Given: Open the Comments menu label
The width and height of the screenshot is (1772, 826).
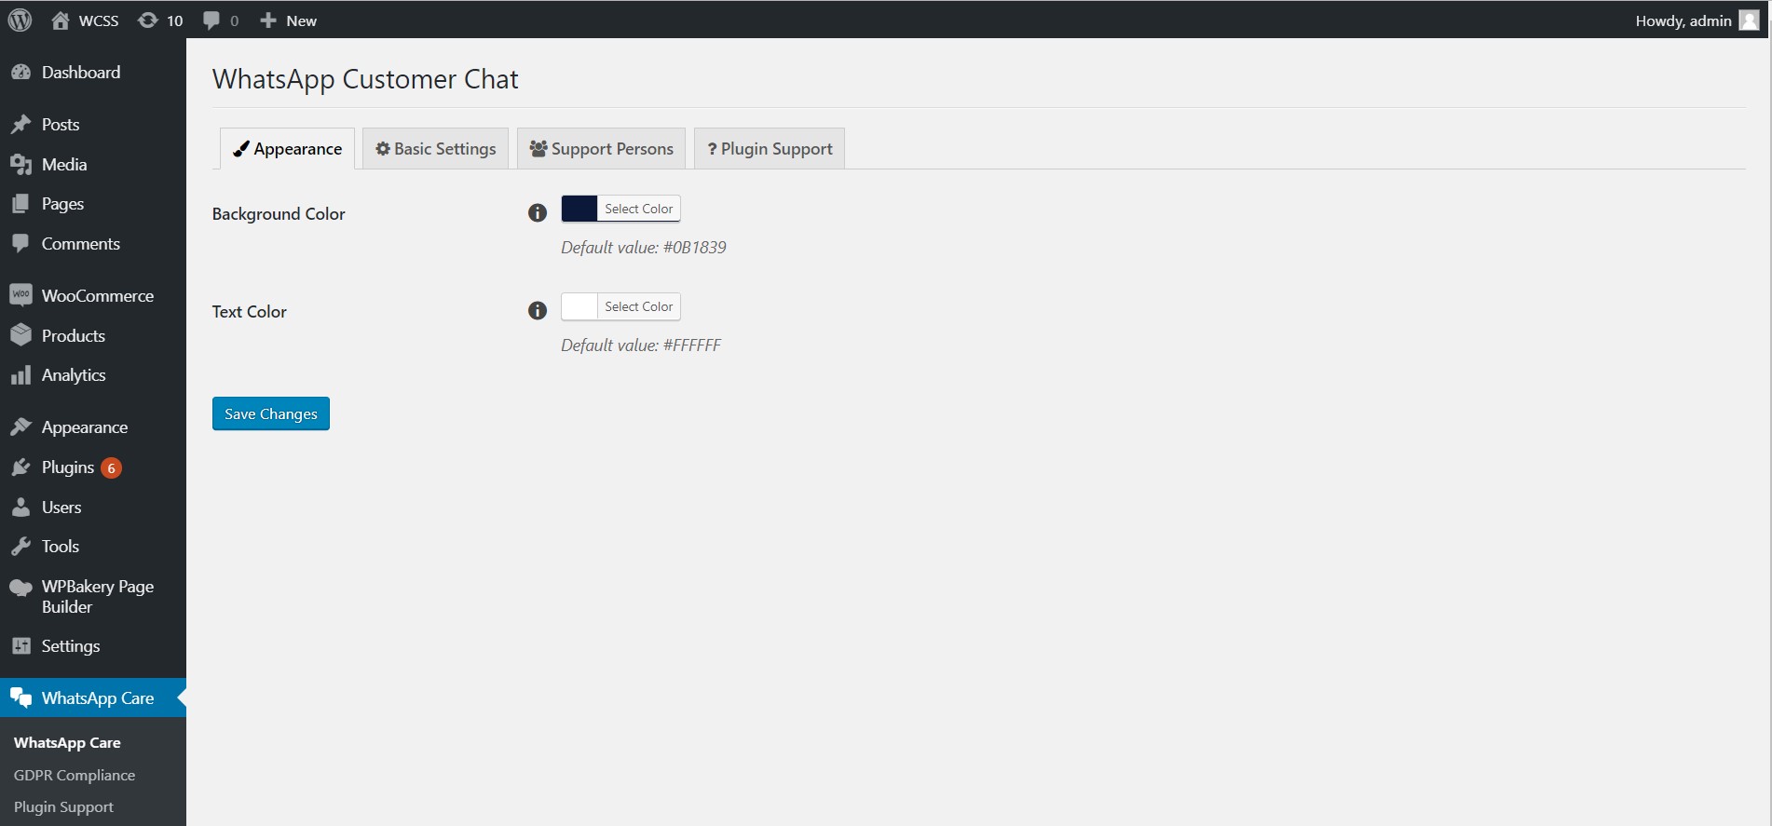Looking at the screenshot, I should pyautogui.click(x=81, y=244).
